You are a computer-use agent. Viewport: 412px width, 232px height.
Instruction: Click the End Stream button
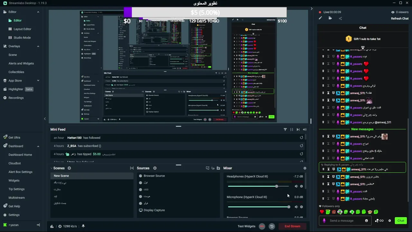click(292, 226)
